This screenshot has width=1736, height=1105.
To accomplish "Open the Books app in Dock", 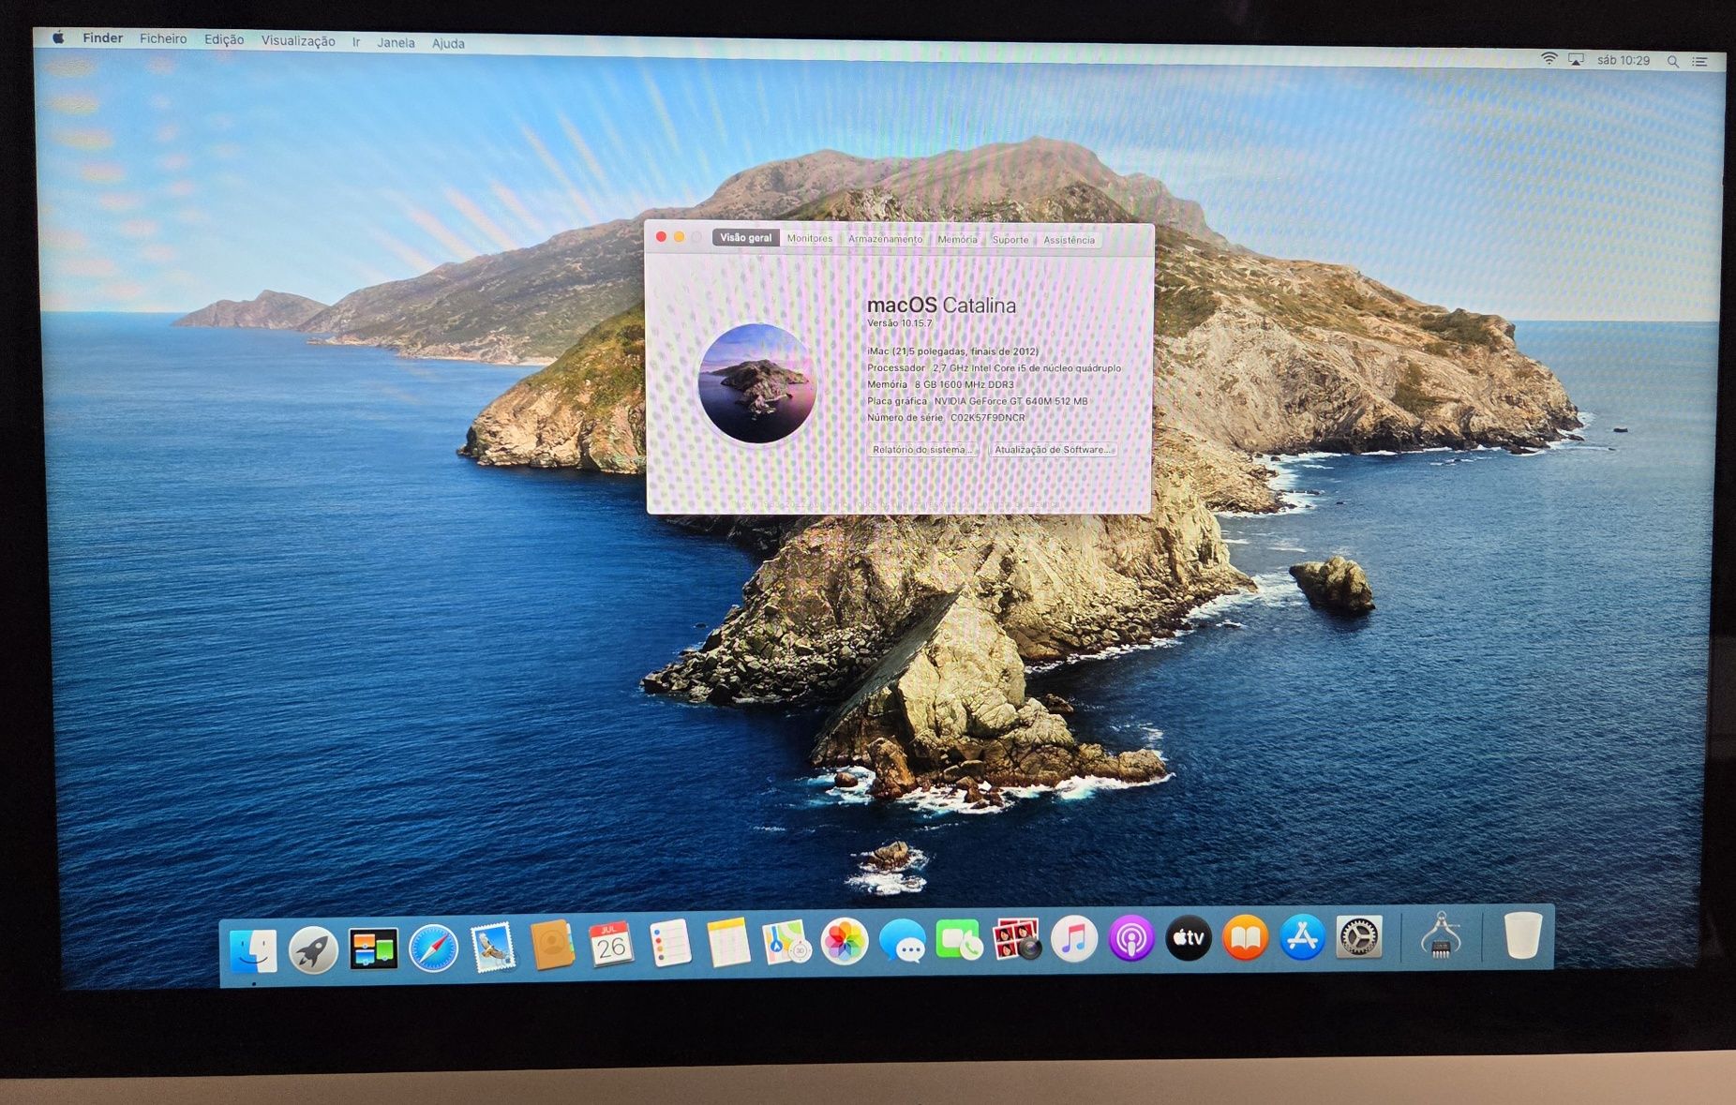I will coord(1245,937).
